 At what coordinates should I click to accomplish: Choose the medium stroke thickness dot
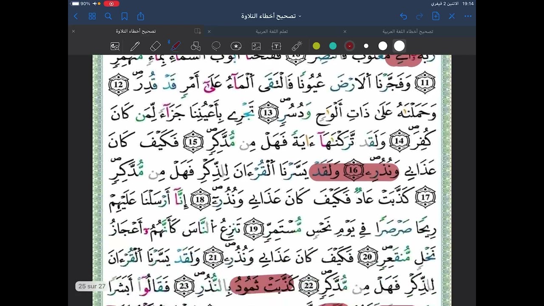pos(382,46)
